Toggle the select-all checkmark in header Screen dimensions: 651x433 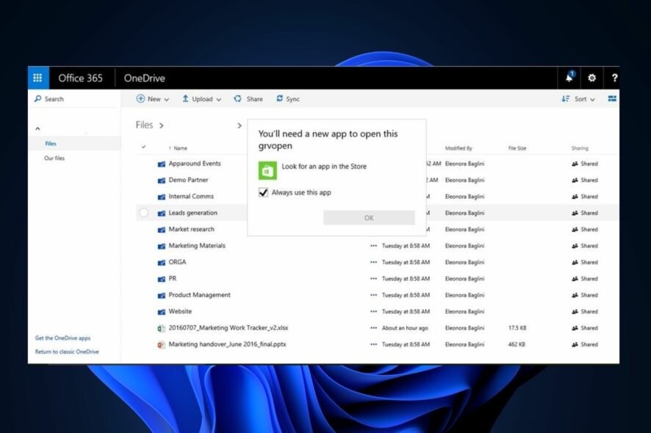(x=144, y=147)
